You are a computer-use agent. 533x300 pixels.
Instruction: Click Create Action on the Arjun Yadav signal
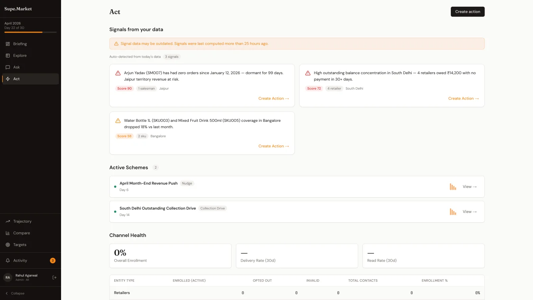[274, 98]
